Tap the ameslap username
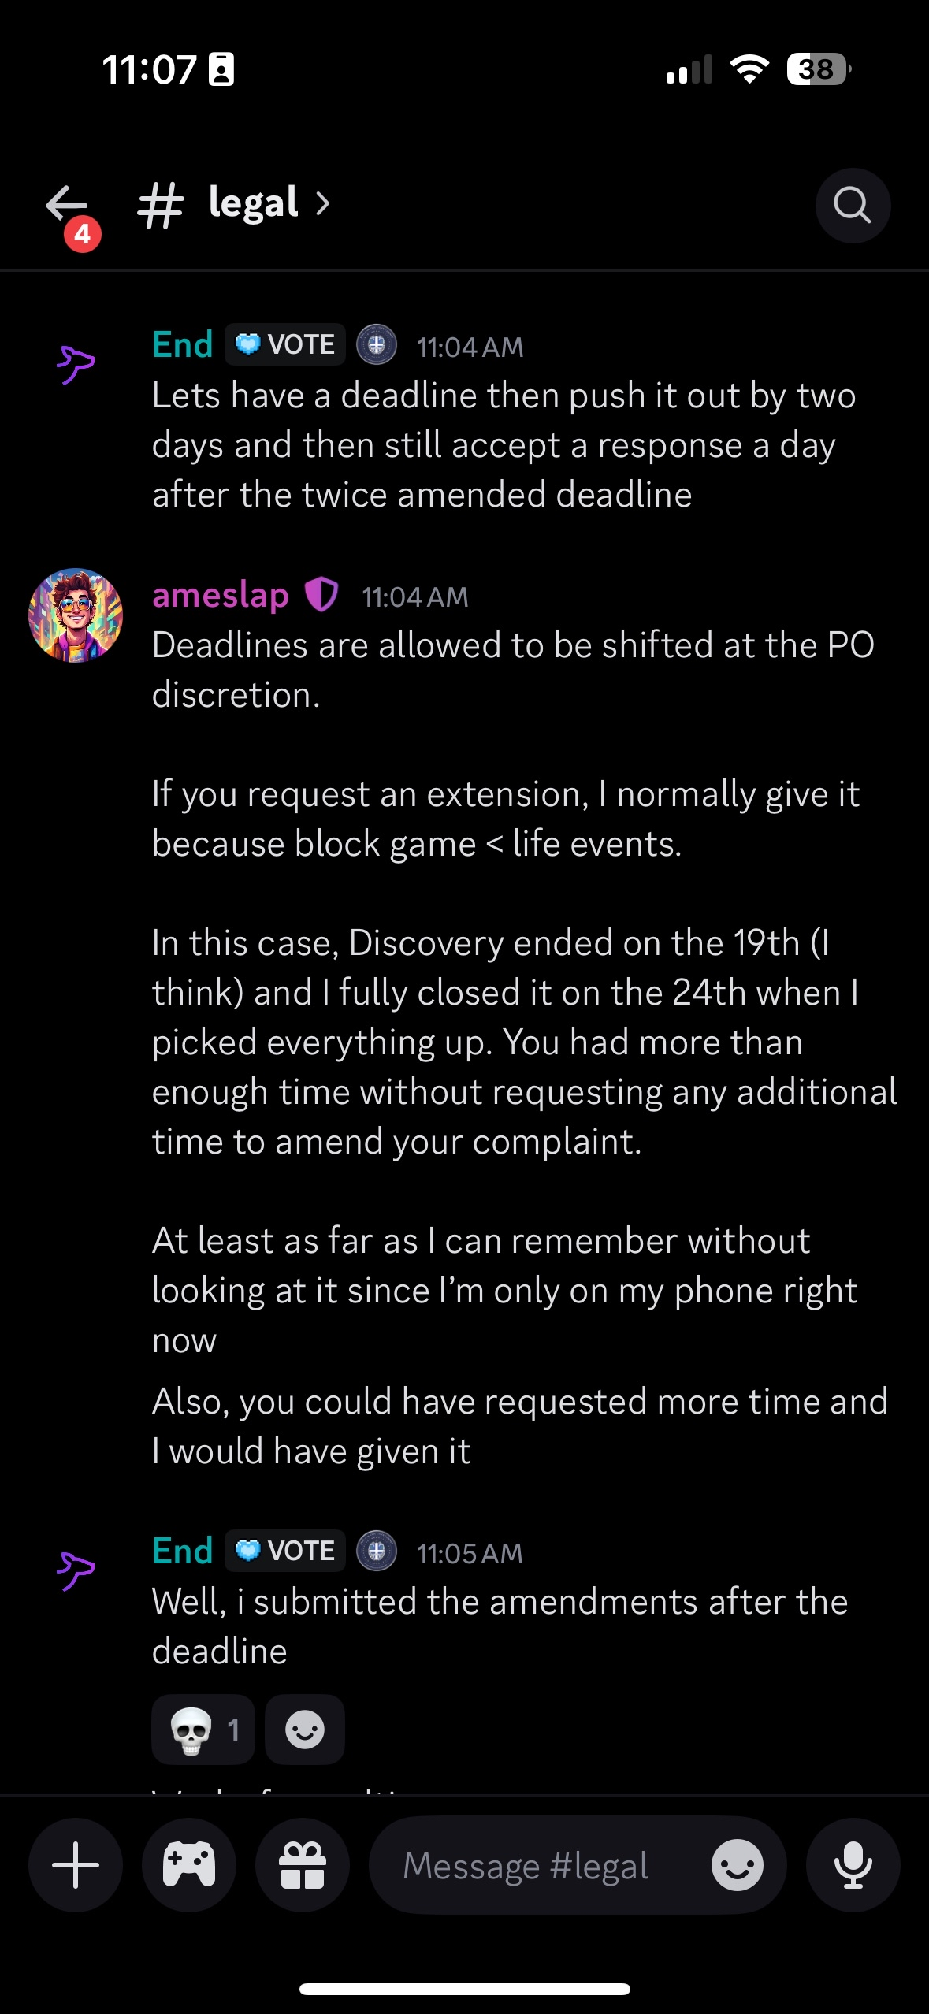The image size is (929, 2014). [x=221, y=596]
